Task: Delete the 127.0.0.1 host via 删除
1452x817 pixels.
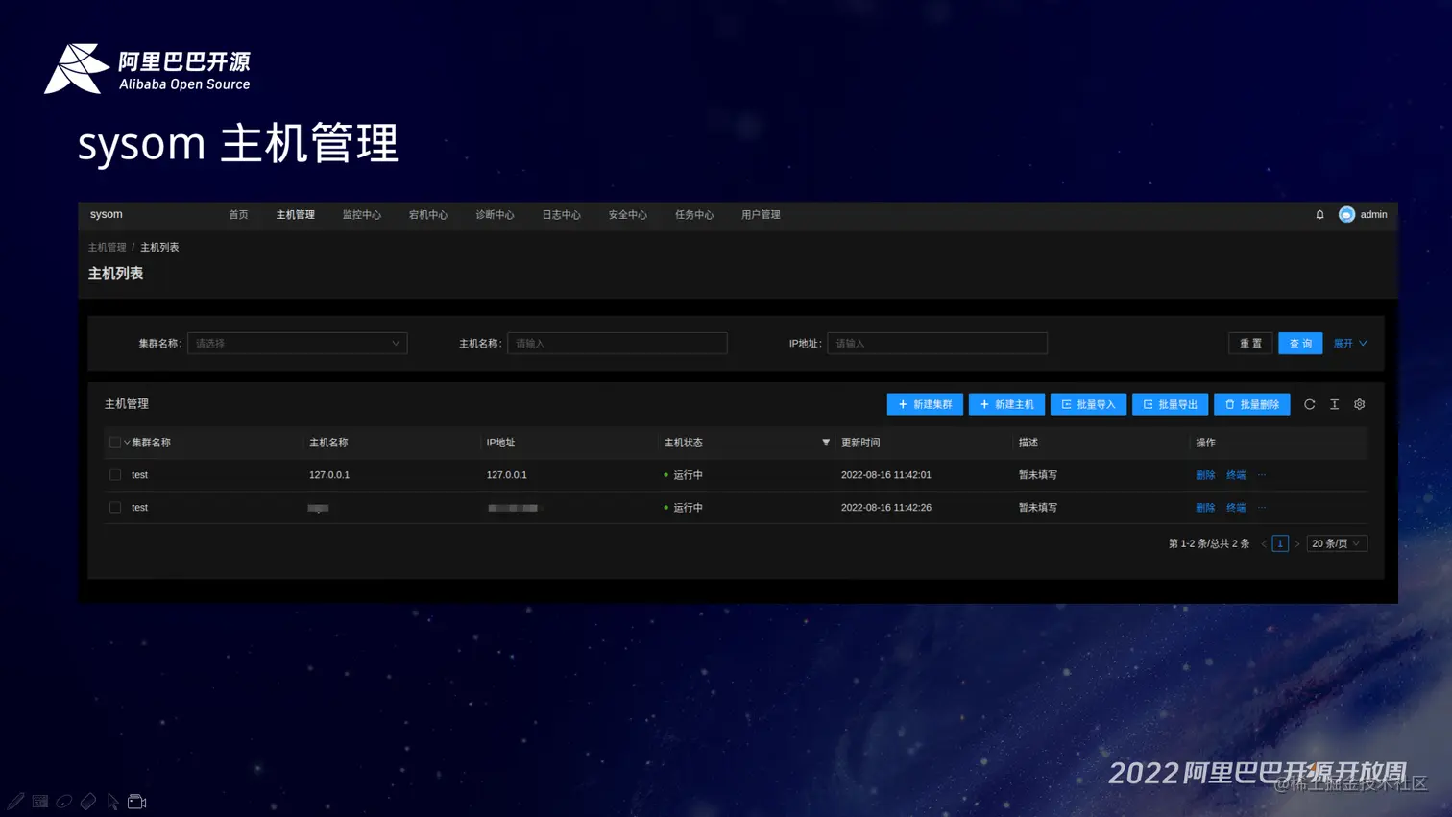Action: pos(1205,475)
